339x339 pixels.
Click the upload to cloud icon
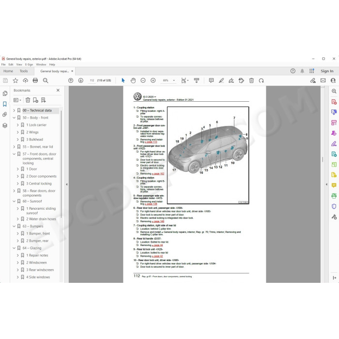pyautogui.click(x=26, y=81)
